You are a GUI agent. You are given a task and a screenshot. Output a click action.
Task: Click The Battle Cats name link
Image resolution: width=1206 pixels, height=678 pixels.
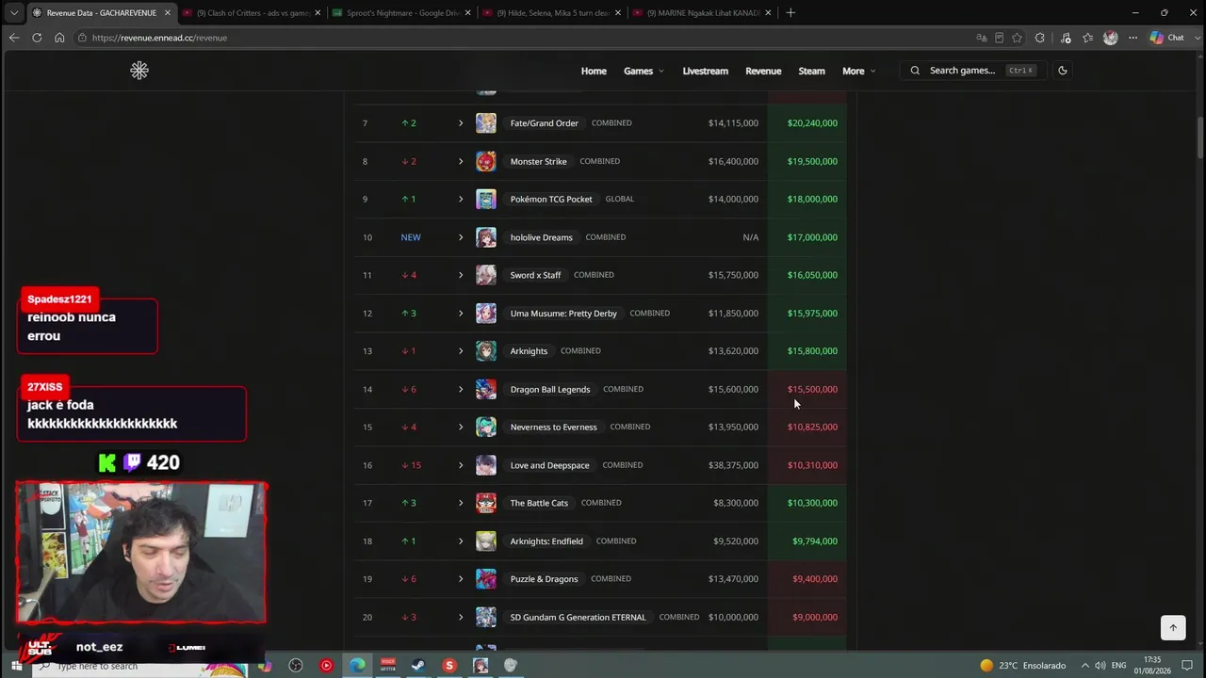(x=539, y=503)
